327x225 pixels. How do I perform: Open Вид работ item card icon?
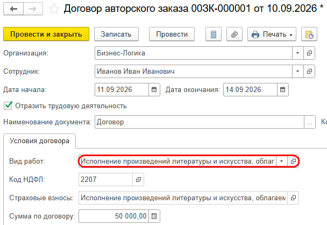pyautogui.click(x=293, y=161)
